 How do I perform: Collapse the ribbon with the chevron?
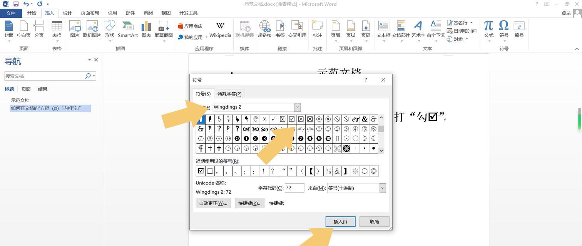[577, 49]
